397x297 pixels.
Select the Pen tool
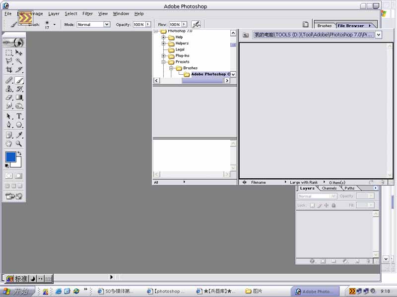pyautogui.click(x=9, y=125)
